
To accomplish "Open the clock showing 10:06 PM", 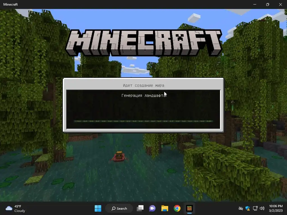I will pyautogui.click(x=276, y=208).
